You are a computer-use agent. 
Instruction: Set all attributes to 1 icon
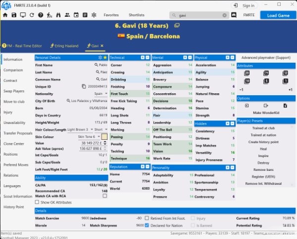[x=285, y=81]
